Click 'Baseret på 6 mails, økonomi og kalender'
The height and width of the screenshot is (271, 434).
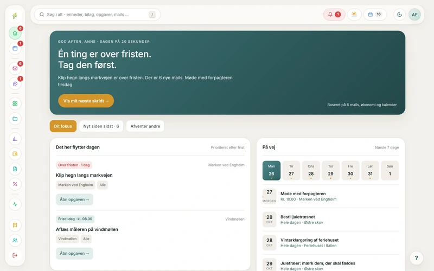pyautogui.click(x=362, y=105)
